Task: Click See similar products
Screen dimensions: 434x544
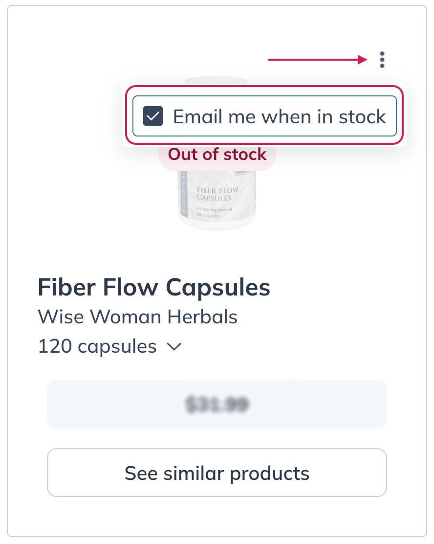Action: coord(217,473)
